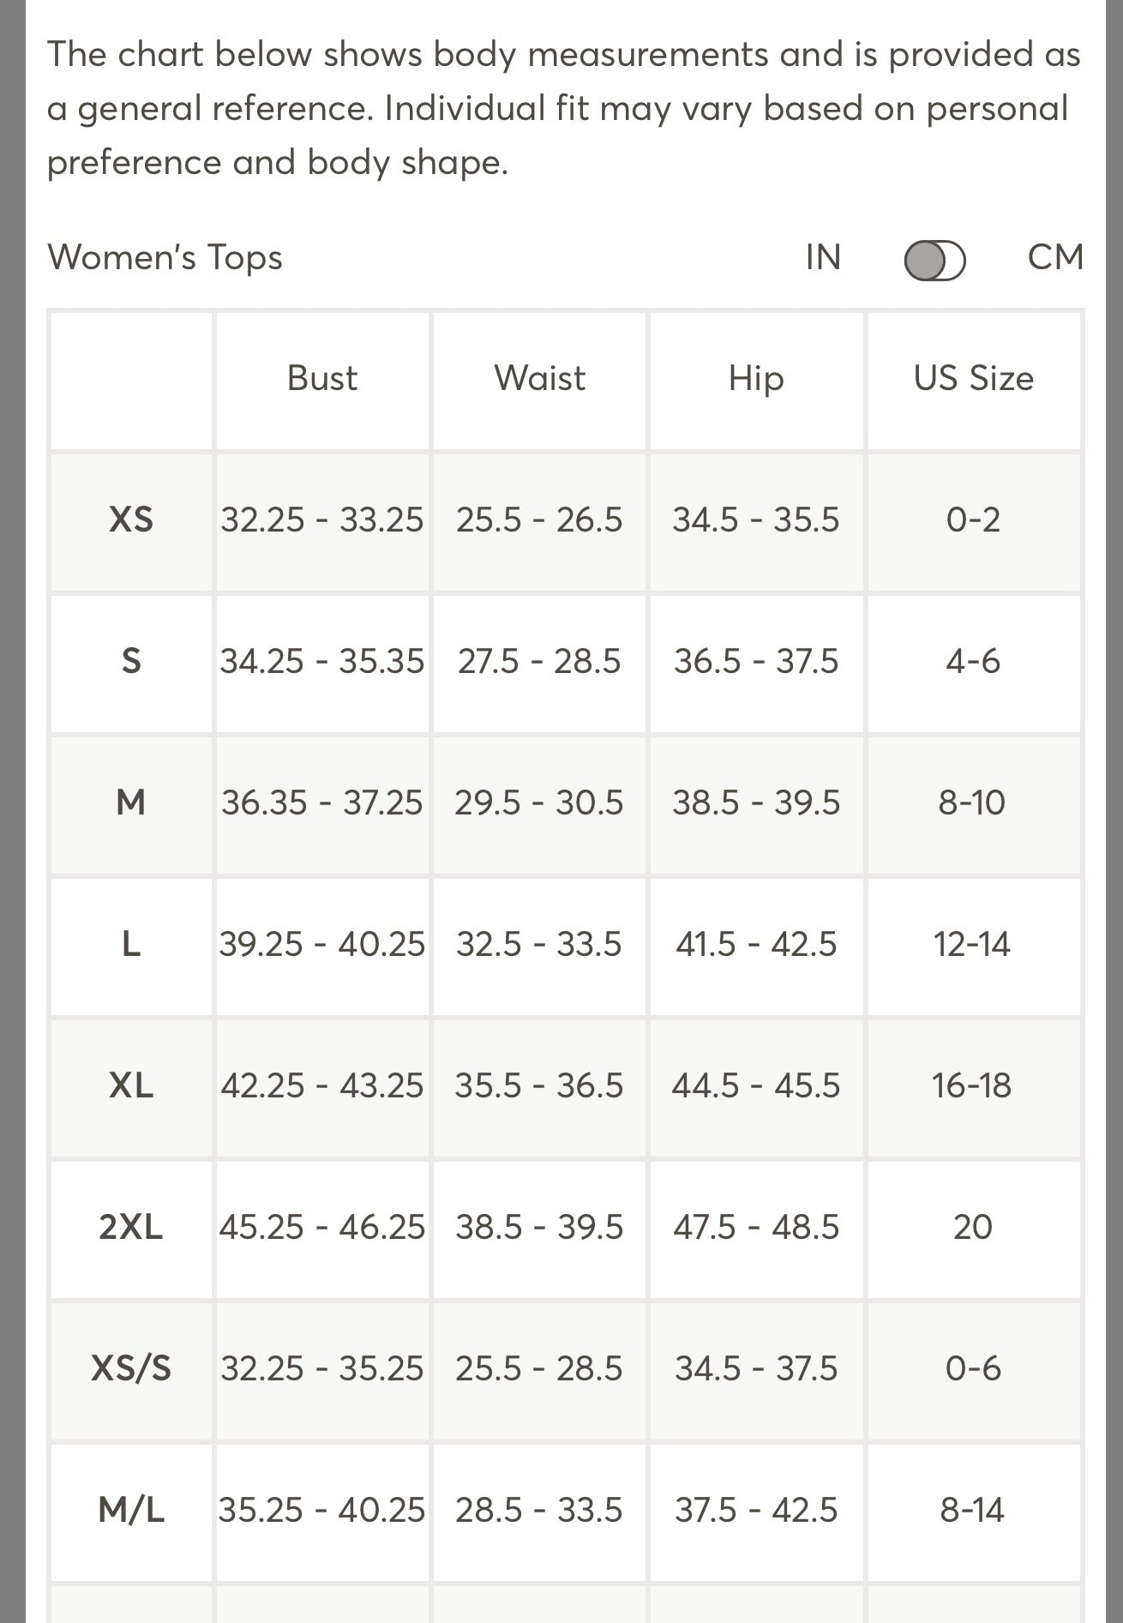Select the XS/S row label
This screenshot has height=1623, width=1123.
[x=131, y=1368]
